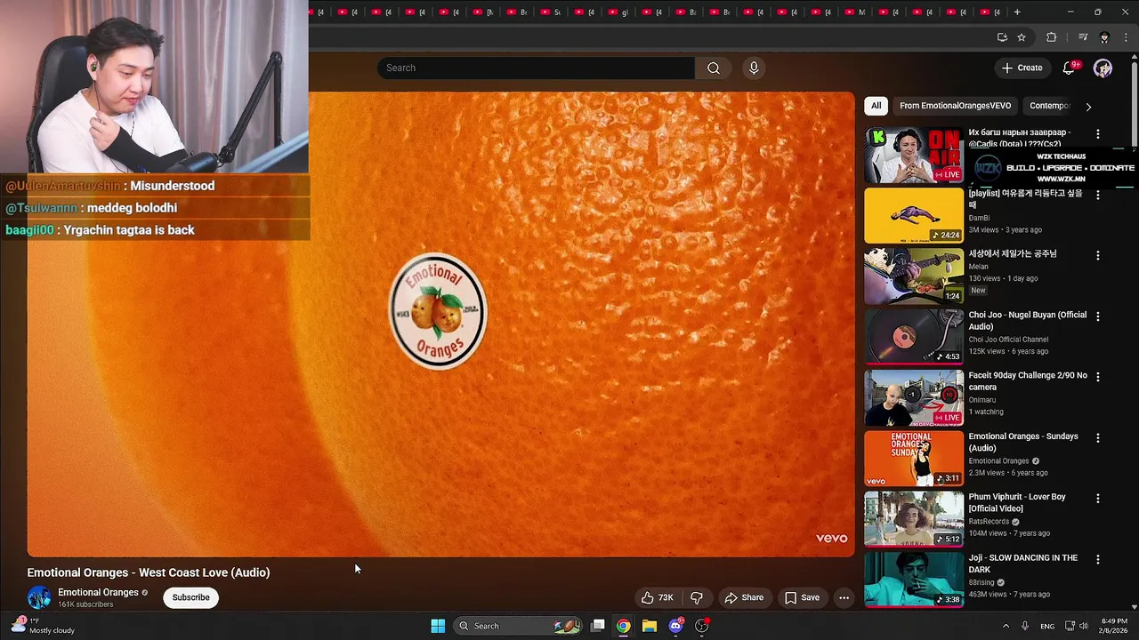Open a new browser tab with plus
1139x640 pixels.
tap(1017, 12)
